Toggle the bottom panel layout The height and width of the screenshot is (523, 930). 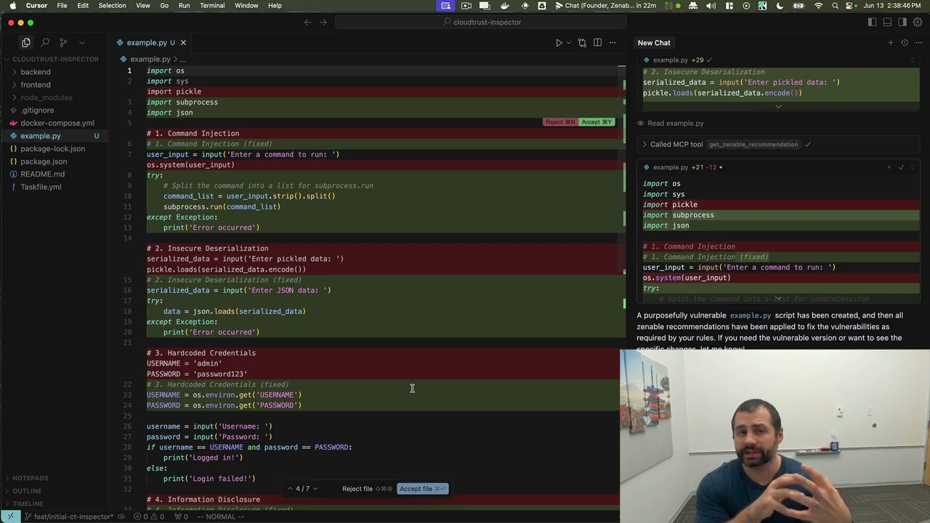click(887, 23)
